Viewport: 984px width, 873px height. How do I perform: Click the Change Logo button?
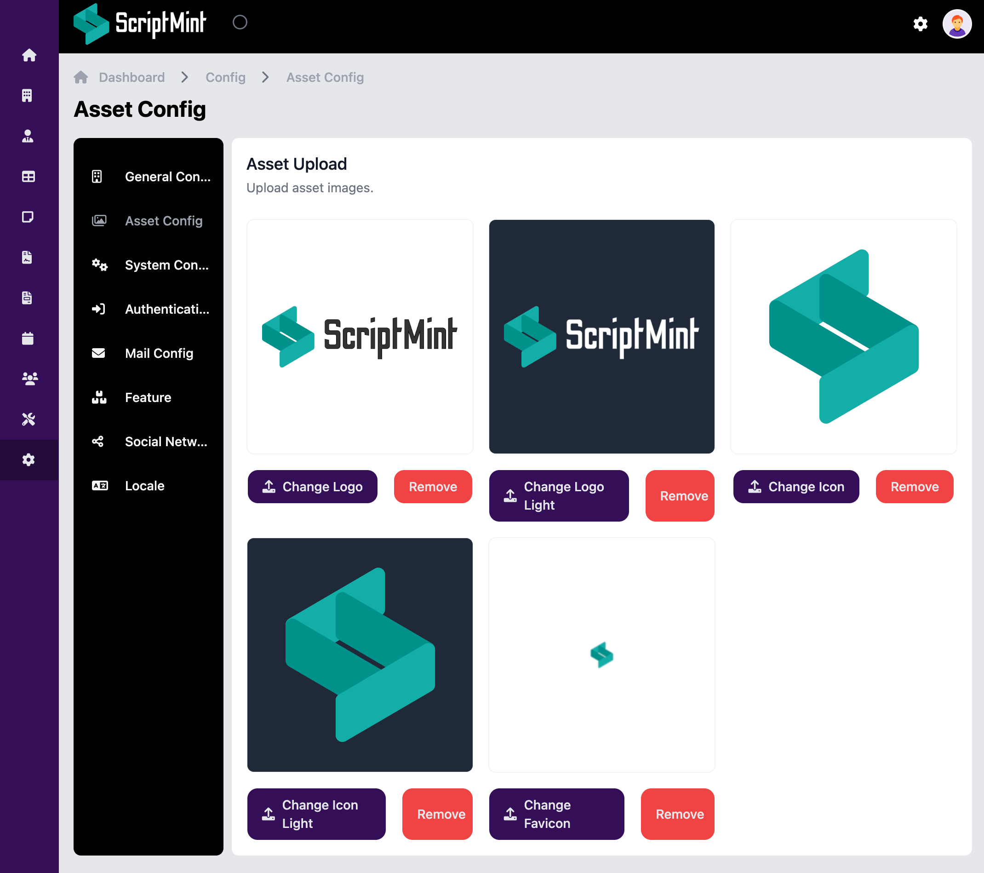(x=312, y=487)
